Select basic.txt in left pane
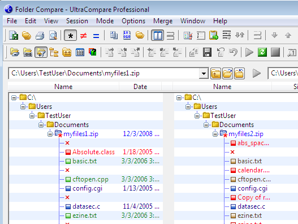The height and width of the screenshot is (224, 298). 85,161
